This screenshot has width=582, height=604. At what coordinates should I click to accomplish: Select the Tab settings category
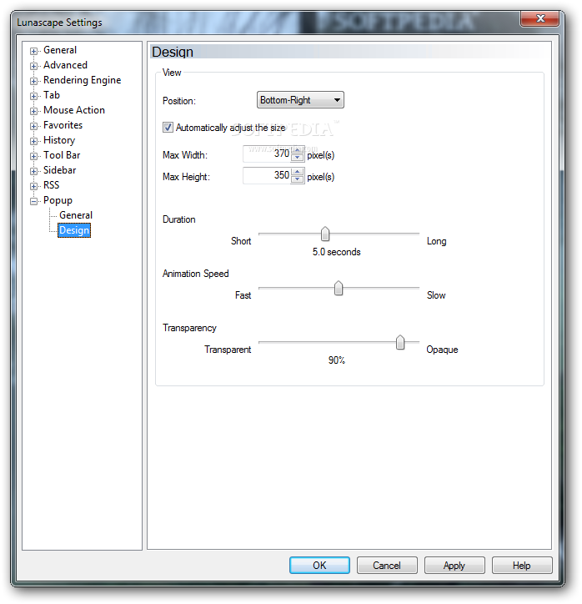52,95
